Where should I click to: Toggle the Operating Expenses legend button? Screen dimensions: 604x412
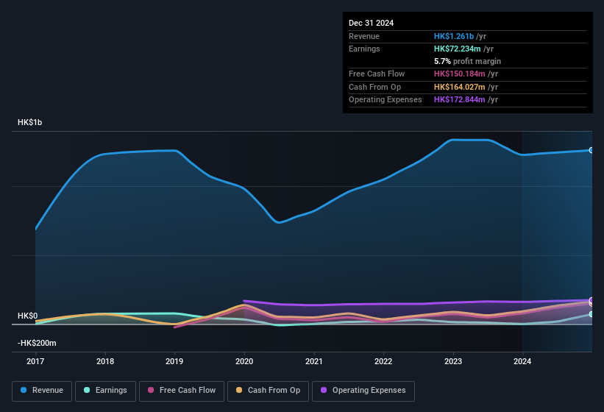click(x=363, y=391)
